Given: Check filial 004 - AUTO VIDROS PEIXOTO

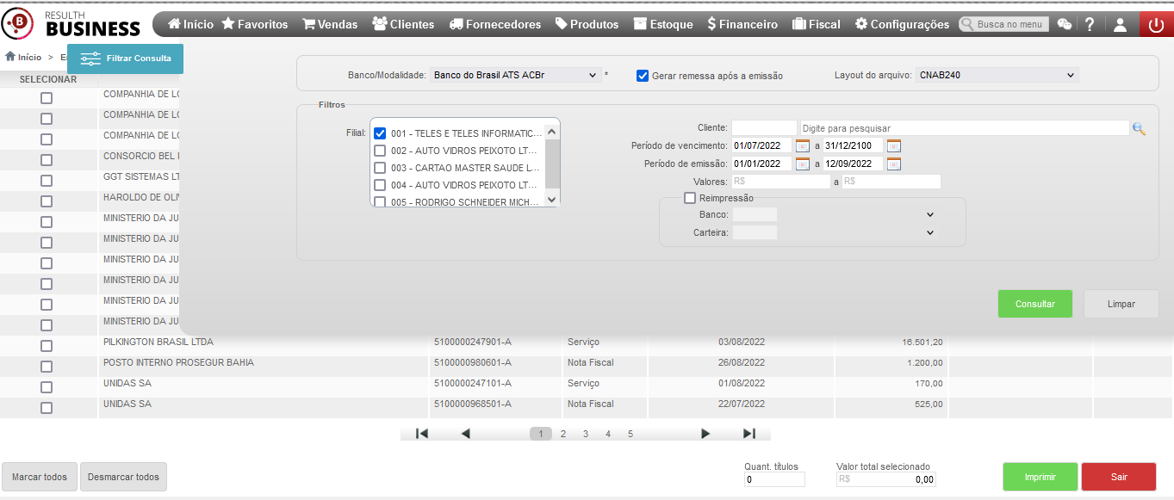Looking at the screenshot, I should tap(380, 185).
